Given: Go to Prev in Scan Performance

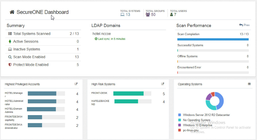Looking at the screenshot, I should coord(244,25).
